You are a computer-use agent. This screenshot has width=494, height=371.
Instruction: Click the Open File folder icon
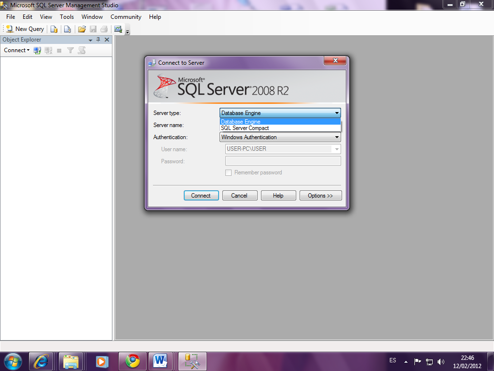click(82, 29)
